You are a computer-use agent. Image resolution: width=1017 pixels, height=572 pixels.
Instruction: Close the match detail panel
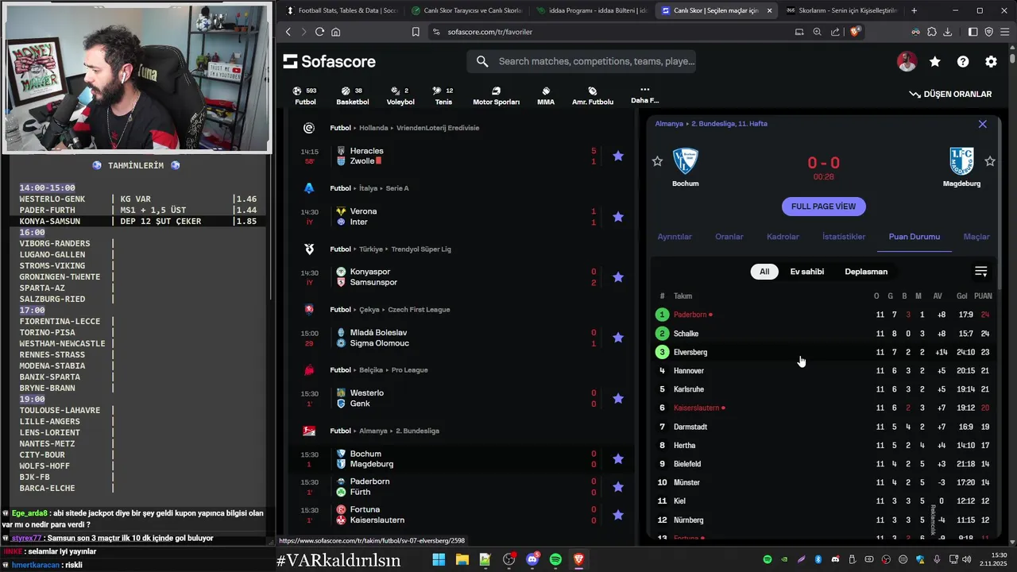983,124
